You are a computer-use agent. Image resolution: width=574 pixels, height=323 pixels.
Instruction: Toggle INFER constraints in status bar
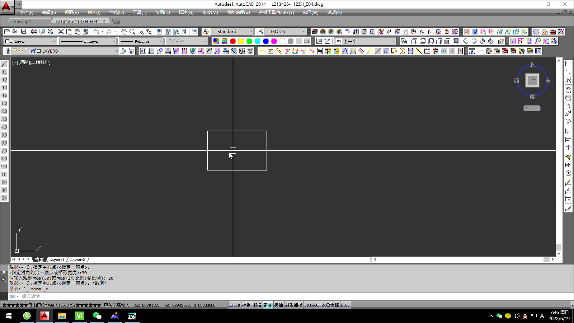click(x=235, y=305)
